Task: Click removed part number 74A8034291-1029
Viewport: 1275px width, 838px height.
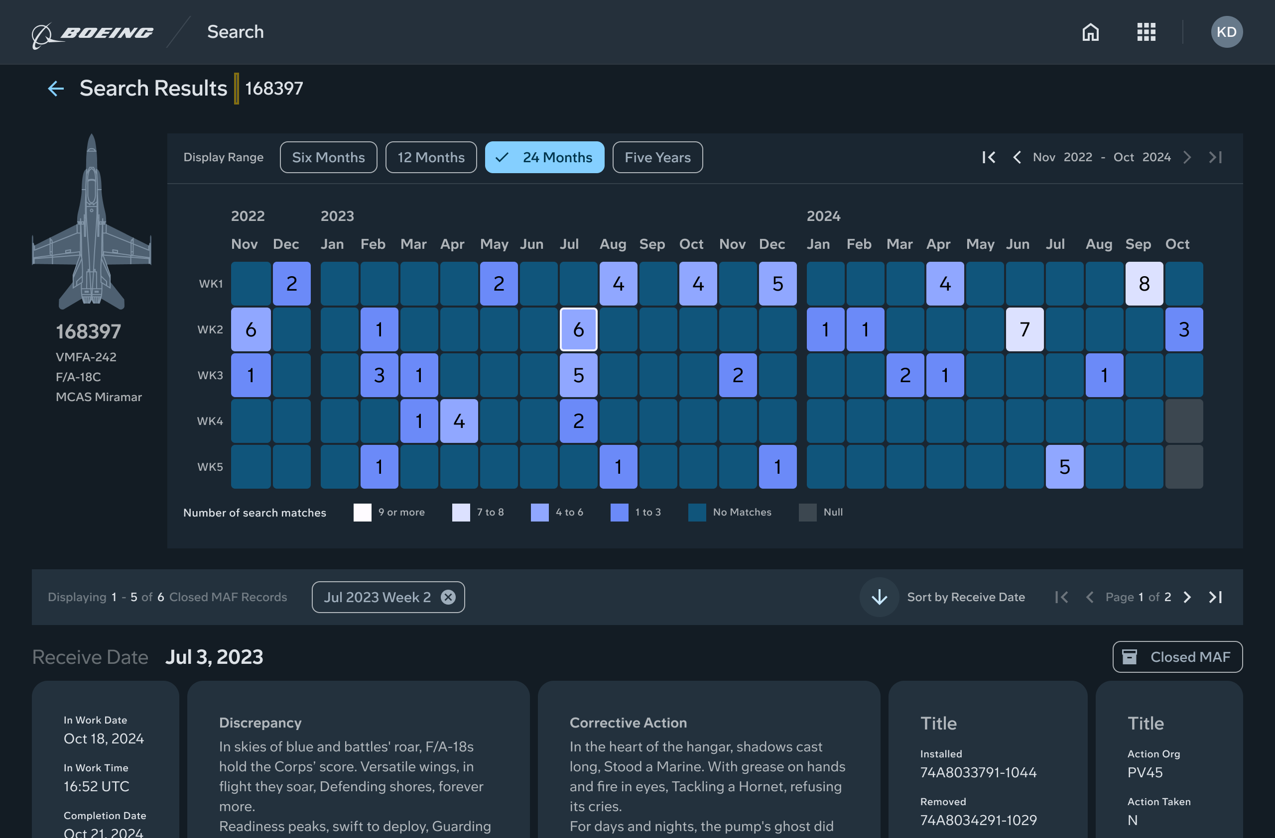Action: pos(978,821)
